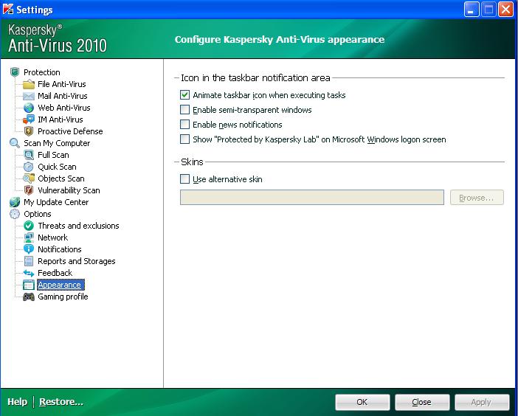Click the OK button
Image resolution: width=518 pixels, height=416 pixels.
pyautogui.click(x=362, y=402)
